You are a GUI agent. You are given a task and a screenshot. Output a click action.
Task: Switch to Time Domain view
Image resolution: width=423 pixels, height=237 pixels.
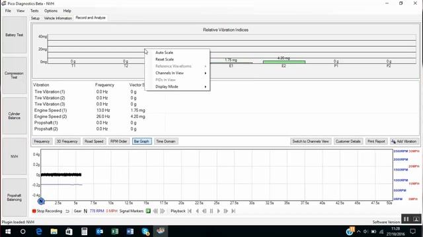(166, 142)
